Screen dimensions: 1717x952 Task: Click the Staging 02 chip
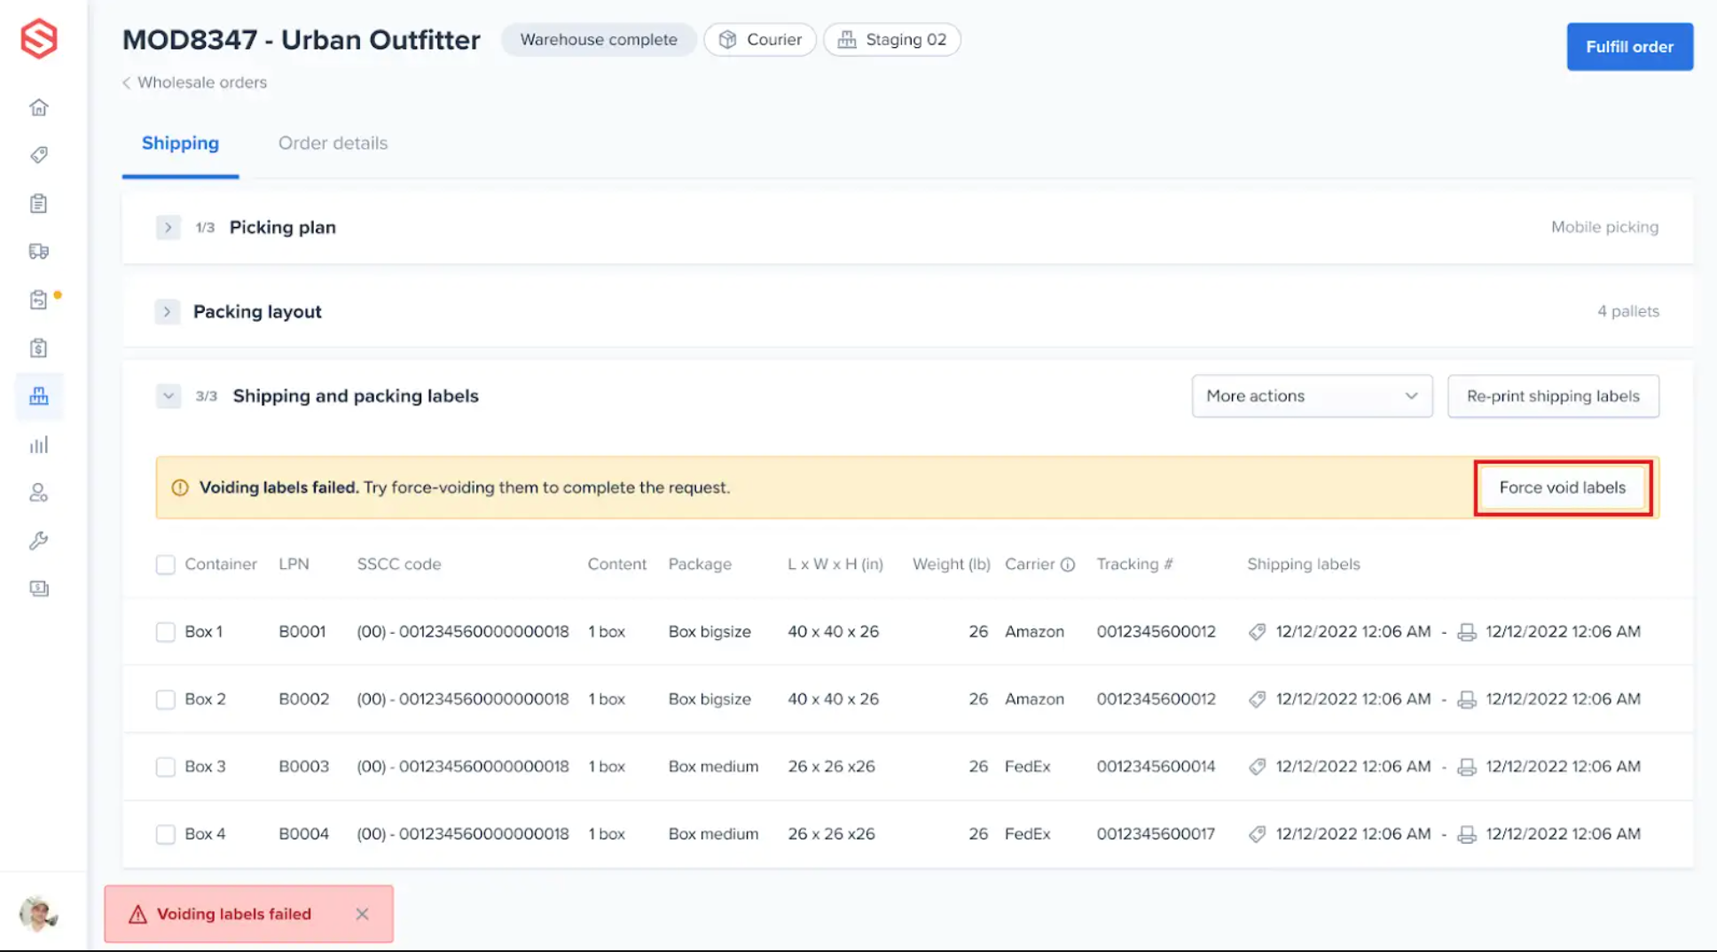892,40
